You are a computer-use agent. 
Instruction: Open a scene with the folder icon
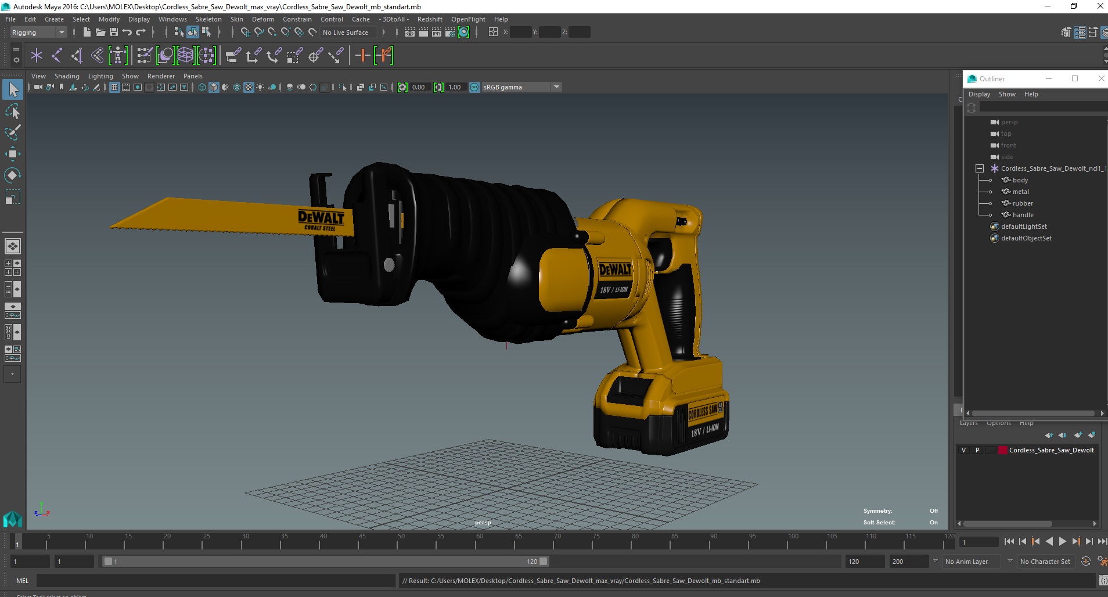[x=100, y=33]
